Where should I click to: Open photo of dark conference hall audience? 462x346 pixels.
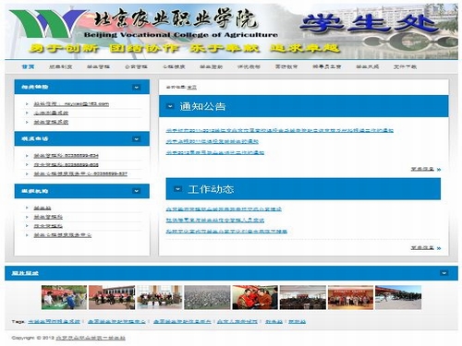(303, 297)
